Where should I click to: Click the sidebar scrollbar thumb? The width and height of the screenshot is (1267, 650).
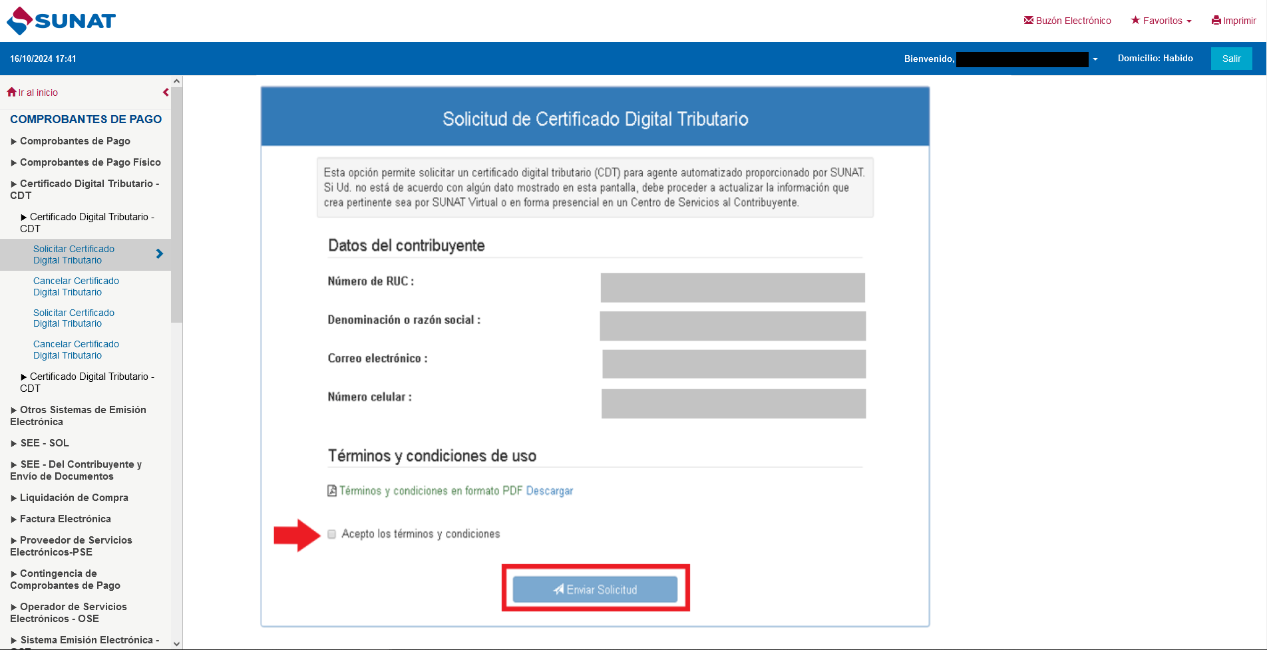coord(176,205)
